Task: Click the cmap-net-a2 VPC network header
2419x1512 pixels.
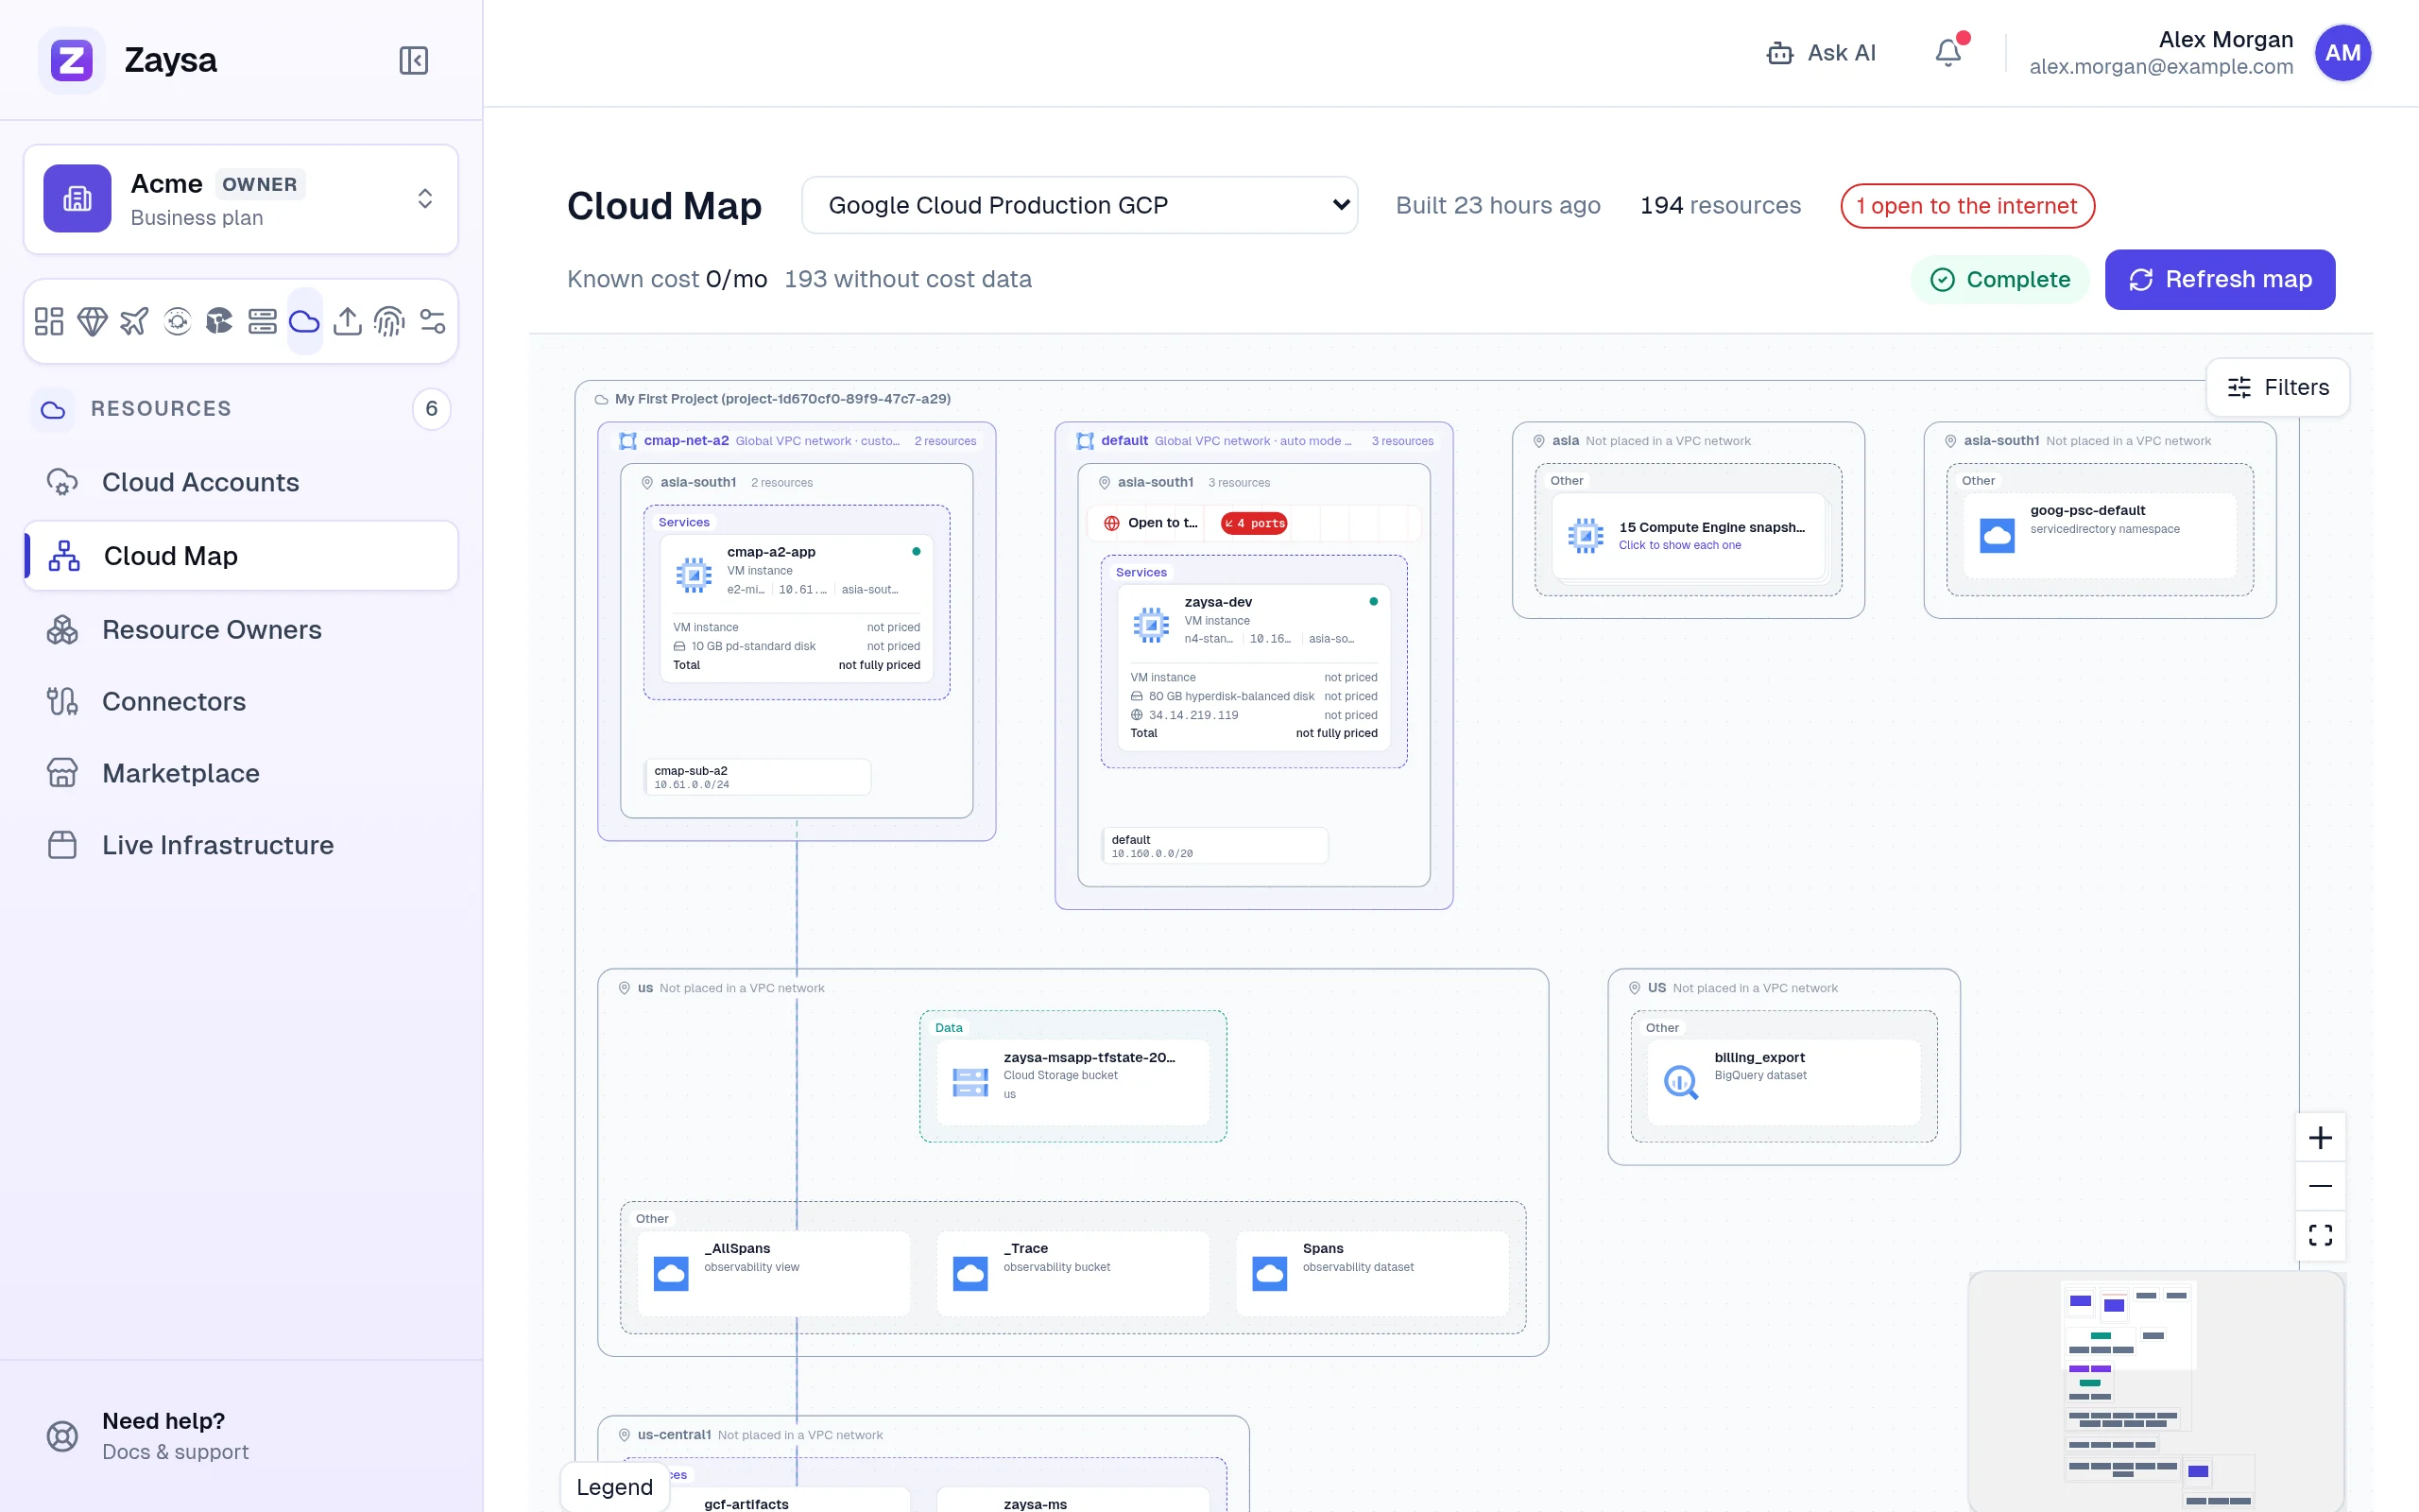Action: [x=797, y=441]
